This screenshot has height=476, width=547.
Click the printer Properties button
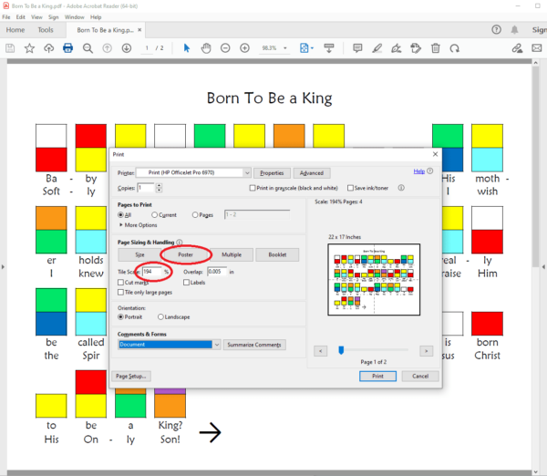(272, 173)
